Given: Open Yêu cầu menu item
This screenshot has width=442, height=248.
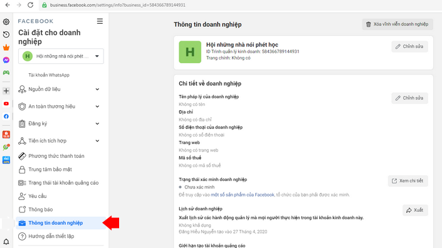Looking at the screenshot, I should tap(60, 196).
